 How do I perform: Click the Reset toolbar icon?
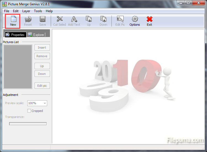point(28,19)
